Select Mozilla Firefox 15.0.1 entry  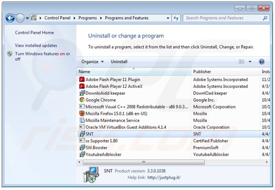pos(116,114)
